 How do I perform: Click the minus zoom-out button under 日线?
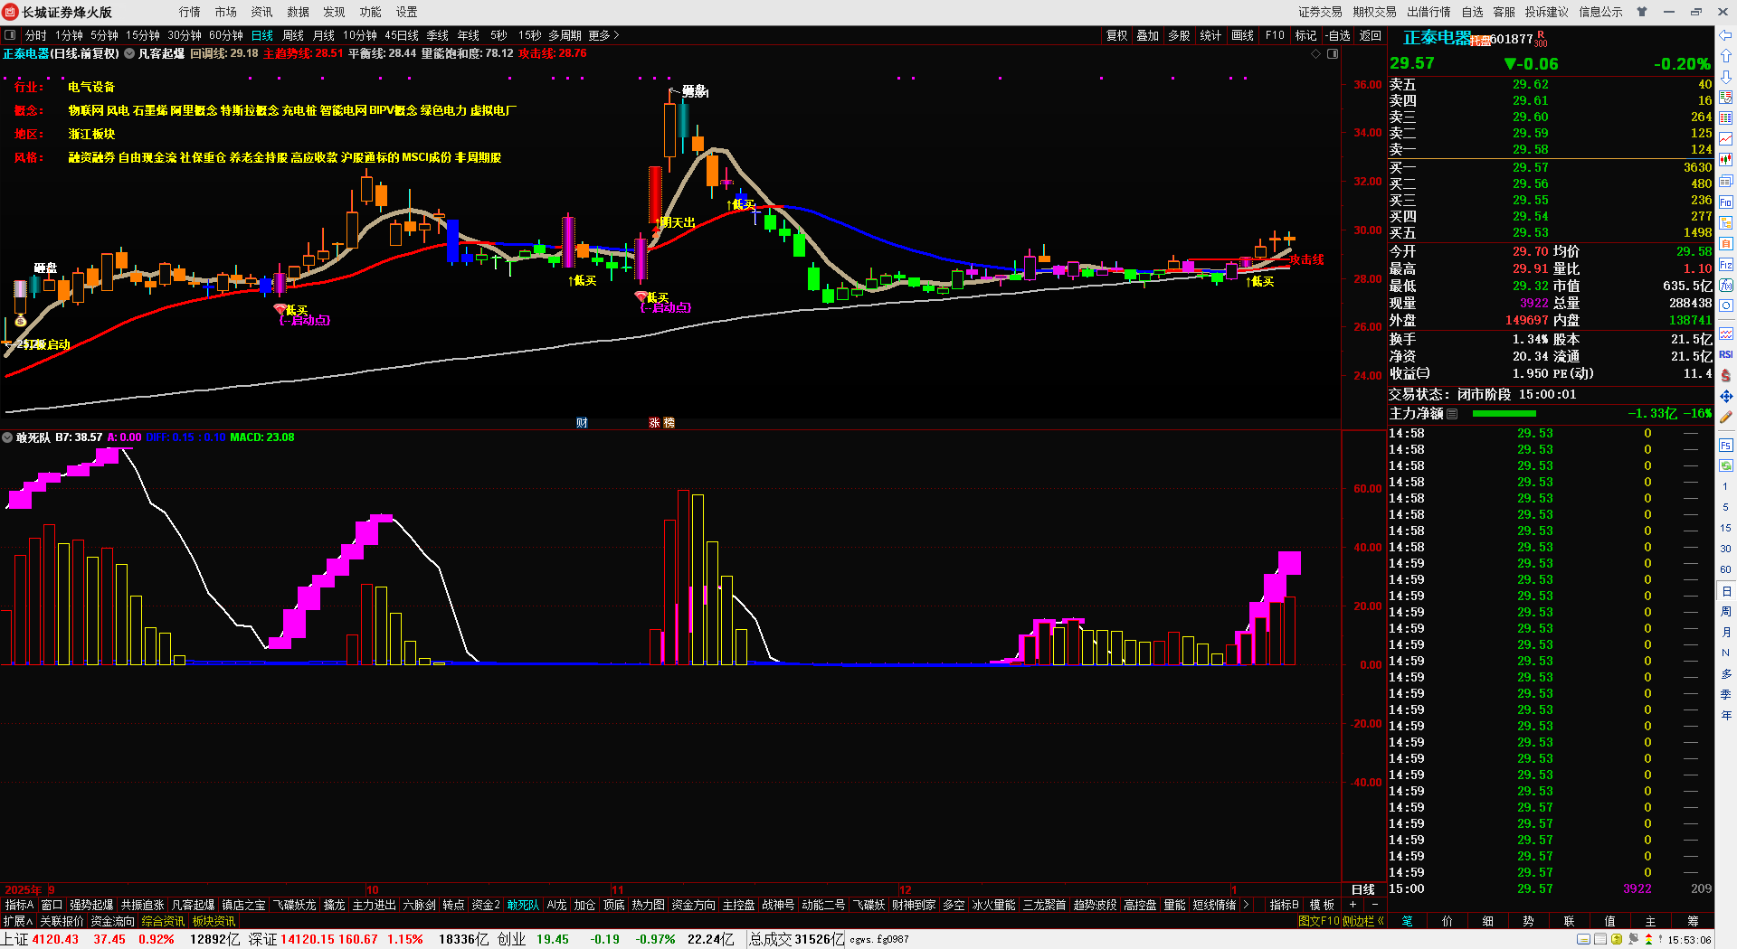pyautogui.click(x=1375, y=905)
